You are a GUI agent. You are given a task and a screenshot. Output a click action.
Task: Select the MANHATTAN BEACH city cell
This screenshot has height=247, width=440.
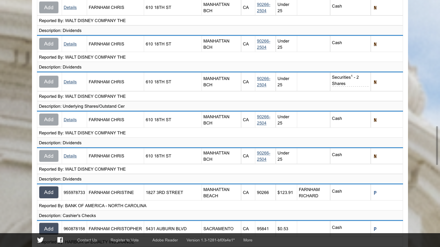click(221, 192)
